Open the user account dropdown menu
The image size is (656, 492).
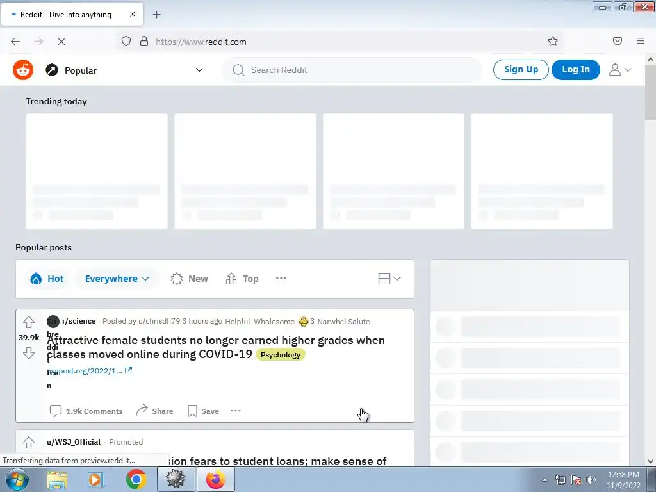(x=619, y=69)
